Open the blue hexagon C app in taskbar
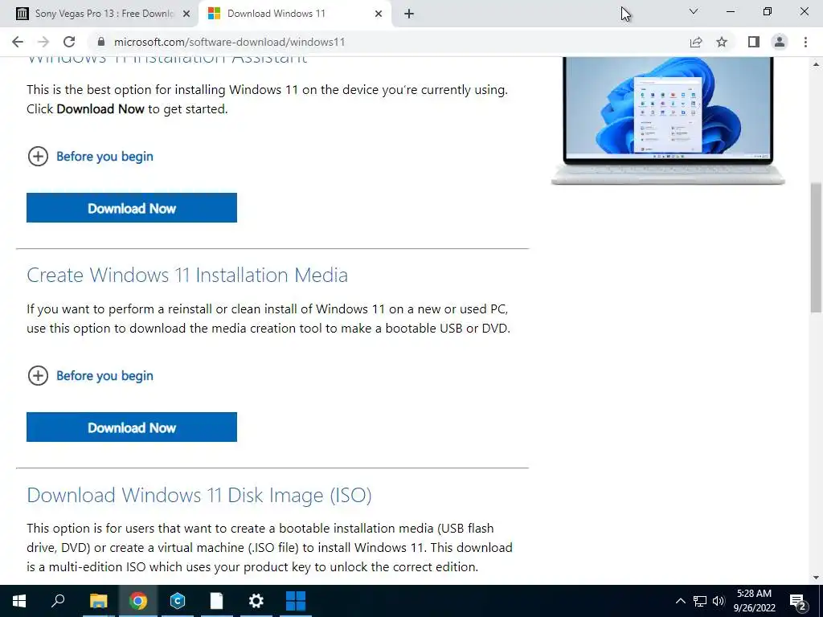Screen dimensions: 823x617 click(178, 601)
